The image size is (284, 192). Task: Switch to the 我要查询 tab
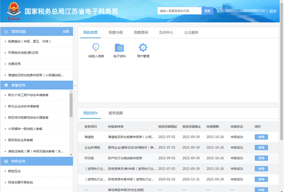click(141, 32)
